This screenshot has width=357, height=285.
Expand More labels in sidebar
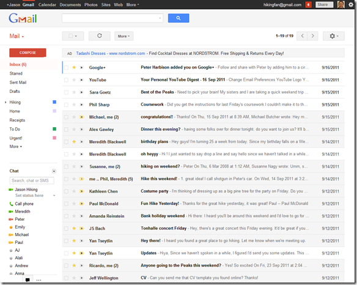pos(16,147)
